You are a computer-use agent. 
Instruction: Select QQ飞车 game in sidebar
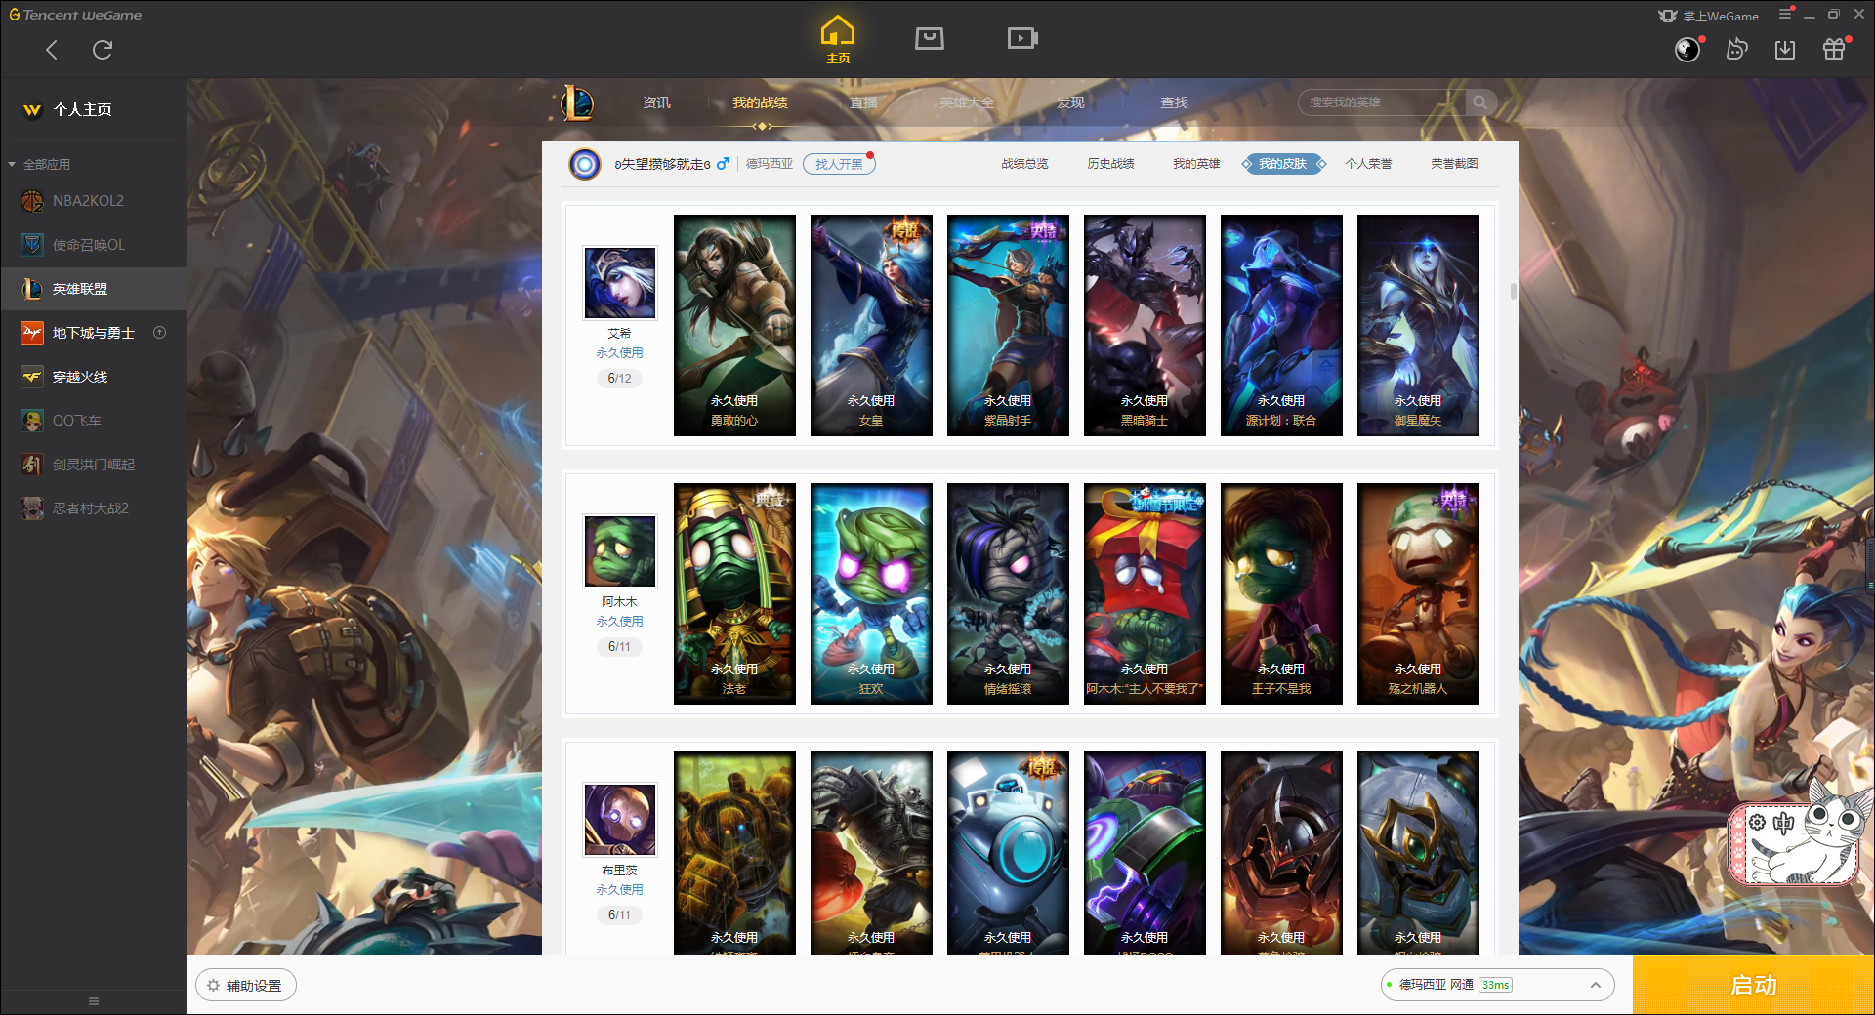(x=93, y=421)
